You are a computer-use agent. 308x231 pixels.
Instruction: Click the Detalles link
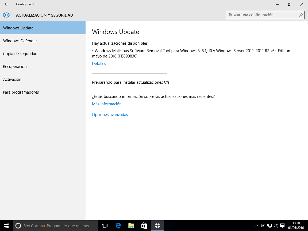coord(99,63)
